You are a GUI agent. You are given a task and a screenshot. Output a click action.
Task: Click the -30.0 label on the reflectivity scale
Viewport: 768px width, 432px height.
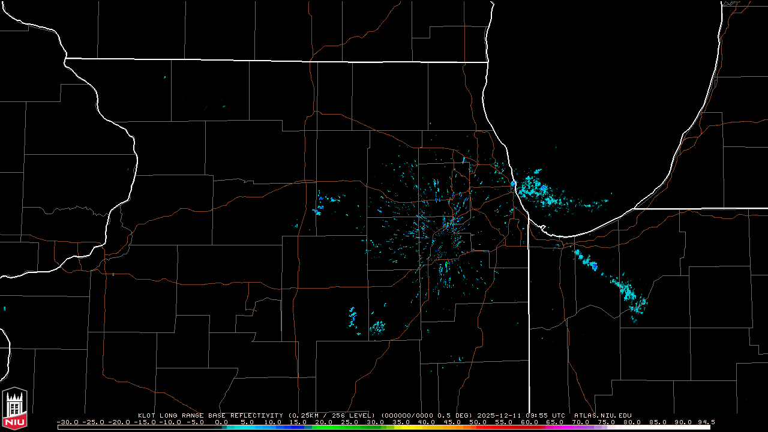click(x=67, y=422)
